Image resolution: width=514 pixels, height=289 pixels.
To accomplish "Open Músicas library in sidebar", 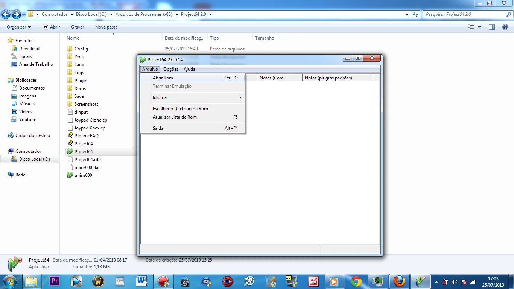I will click(x=23, y=104).
